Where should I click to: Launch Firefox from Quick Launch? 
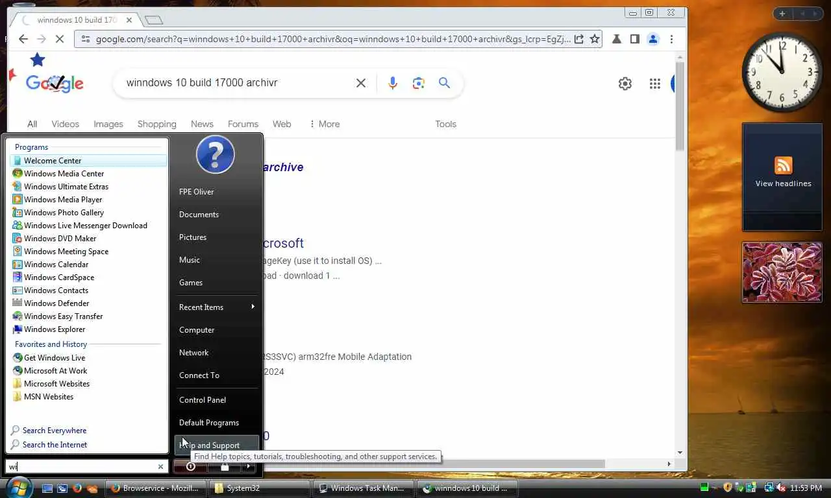point(77,488)
